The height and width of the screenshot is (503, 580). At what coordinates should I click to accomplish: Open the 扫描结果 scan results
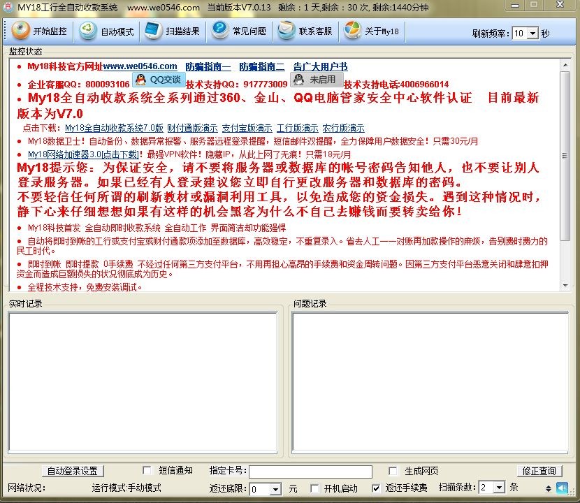(173, 31)
